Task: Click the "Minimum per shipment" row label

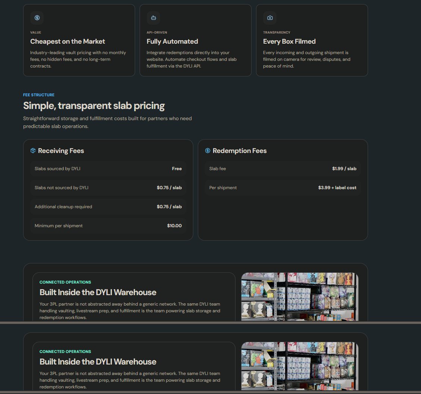Action: tap(59, 226)
